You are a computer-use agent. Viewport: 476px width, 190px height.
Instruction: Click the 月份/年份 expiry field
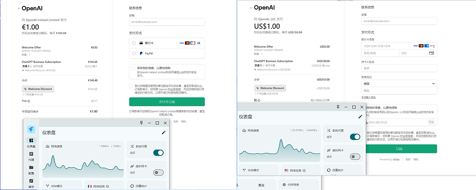coord(380,53)
